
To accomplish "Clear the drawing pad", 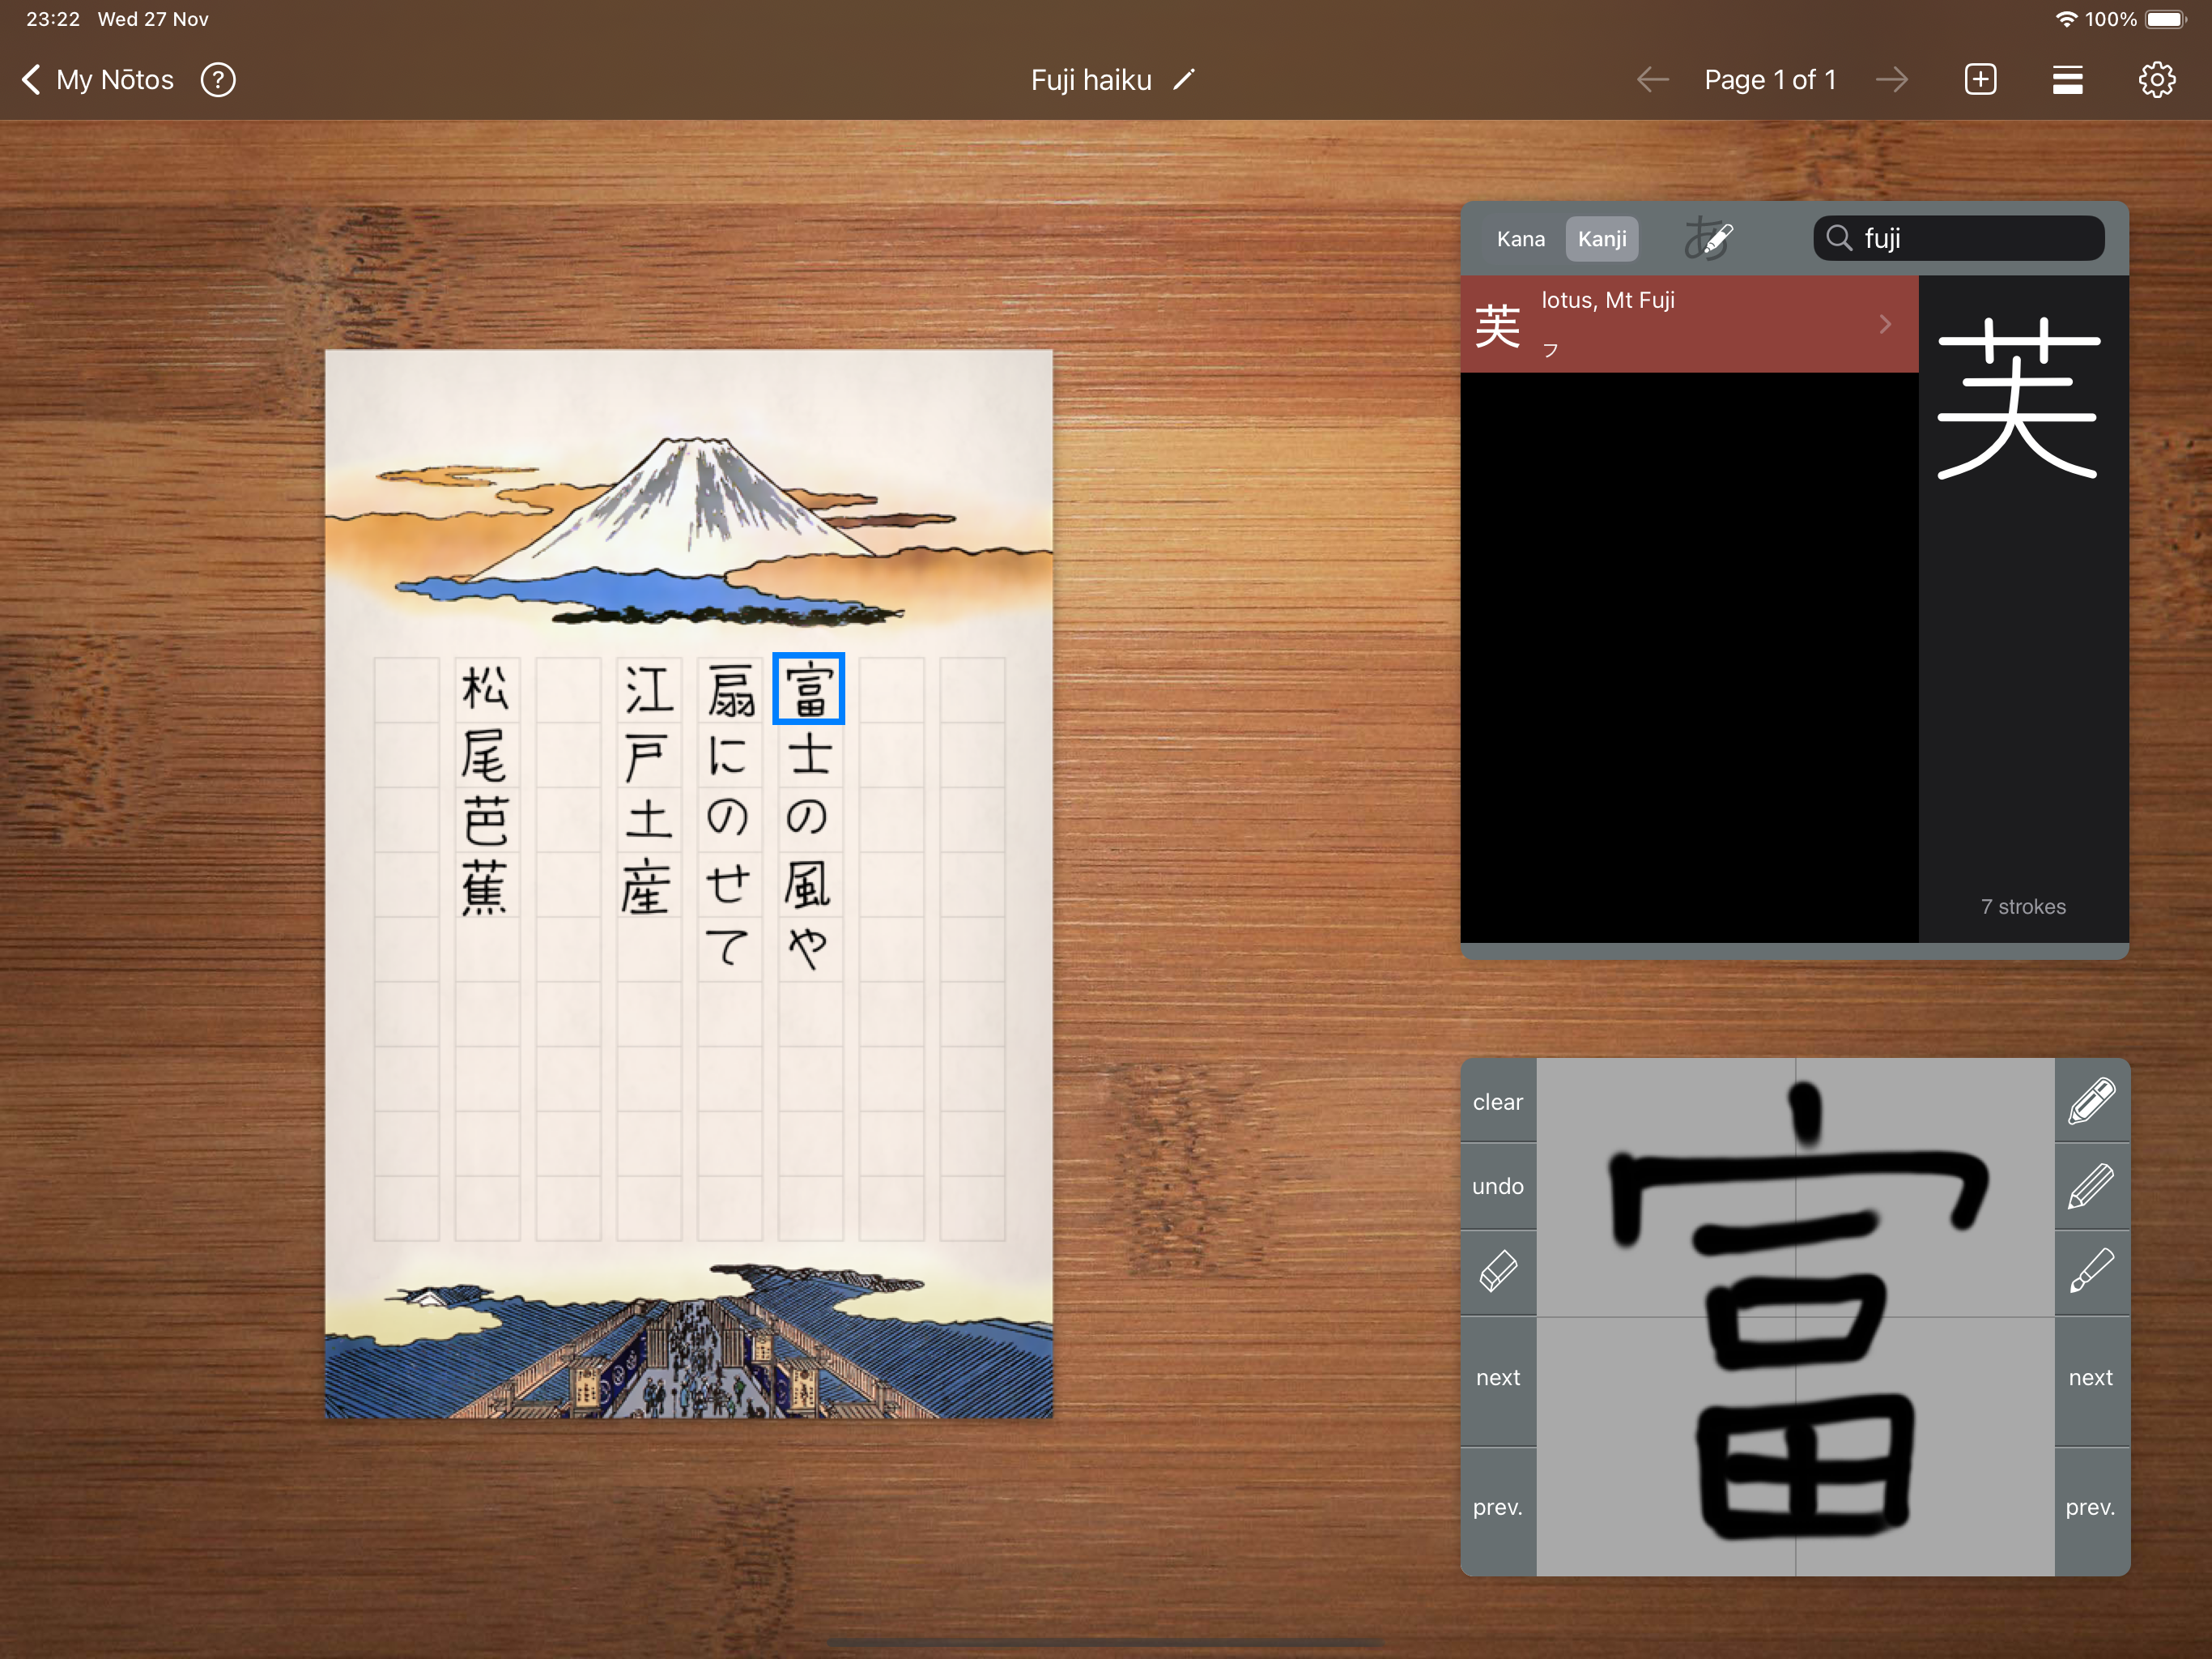I will [1498, 1102].
